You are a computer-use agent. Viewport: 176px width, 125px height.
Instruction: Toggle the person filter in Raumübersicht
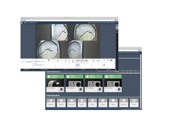(121, 71)
